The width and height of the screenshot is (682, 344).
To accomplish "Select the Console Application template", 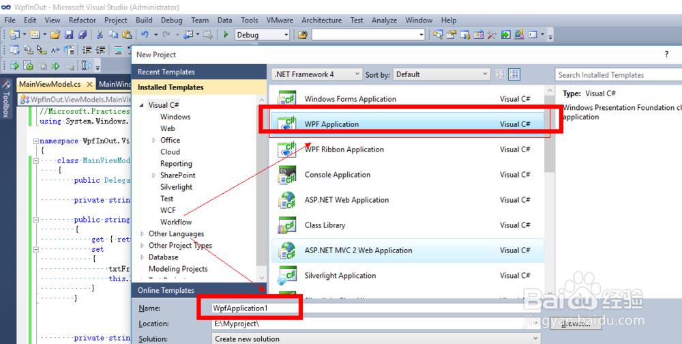I will [x=408, y=175].
